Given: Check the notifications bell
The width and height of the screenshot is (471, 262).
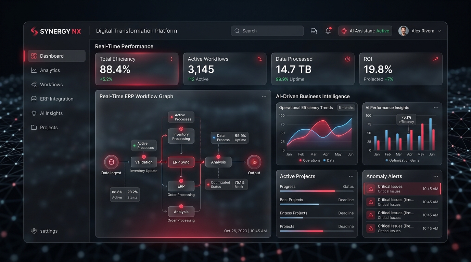Looking at the screenshot, I should point(328,31).
